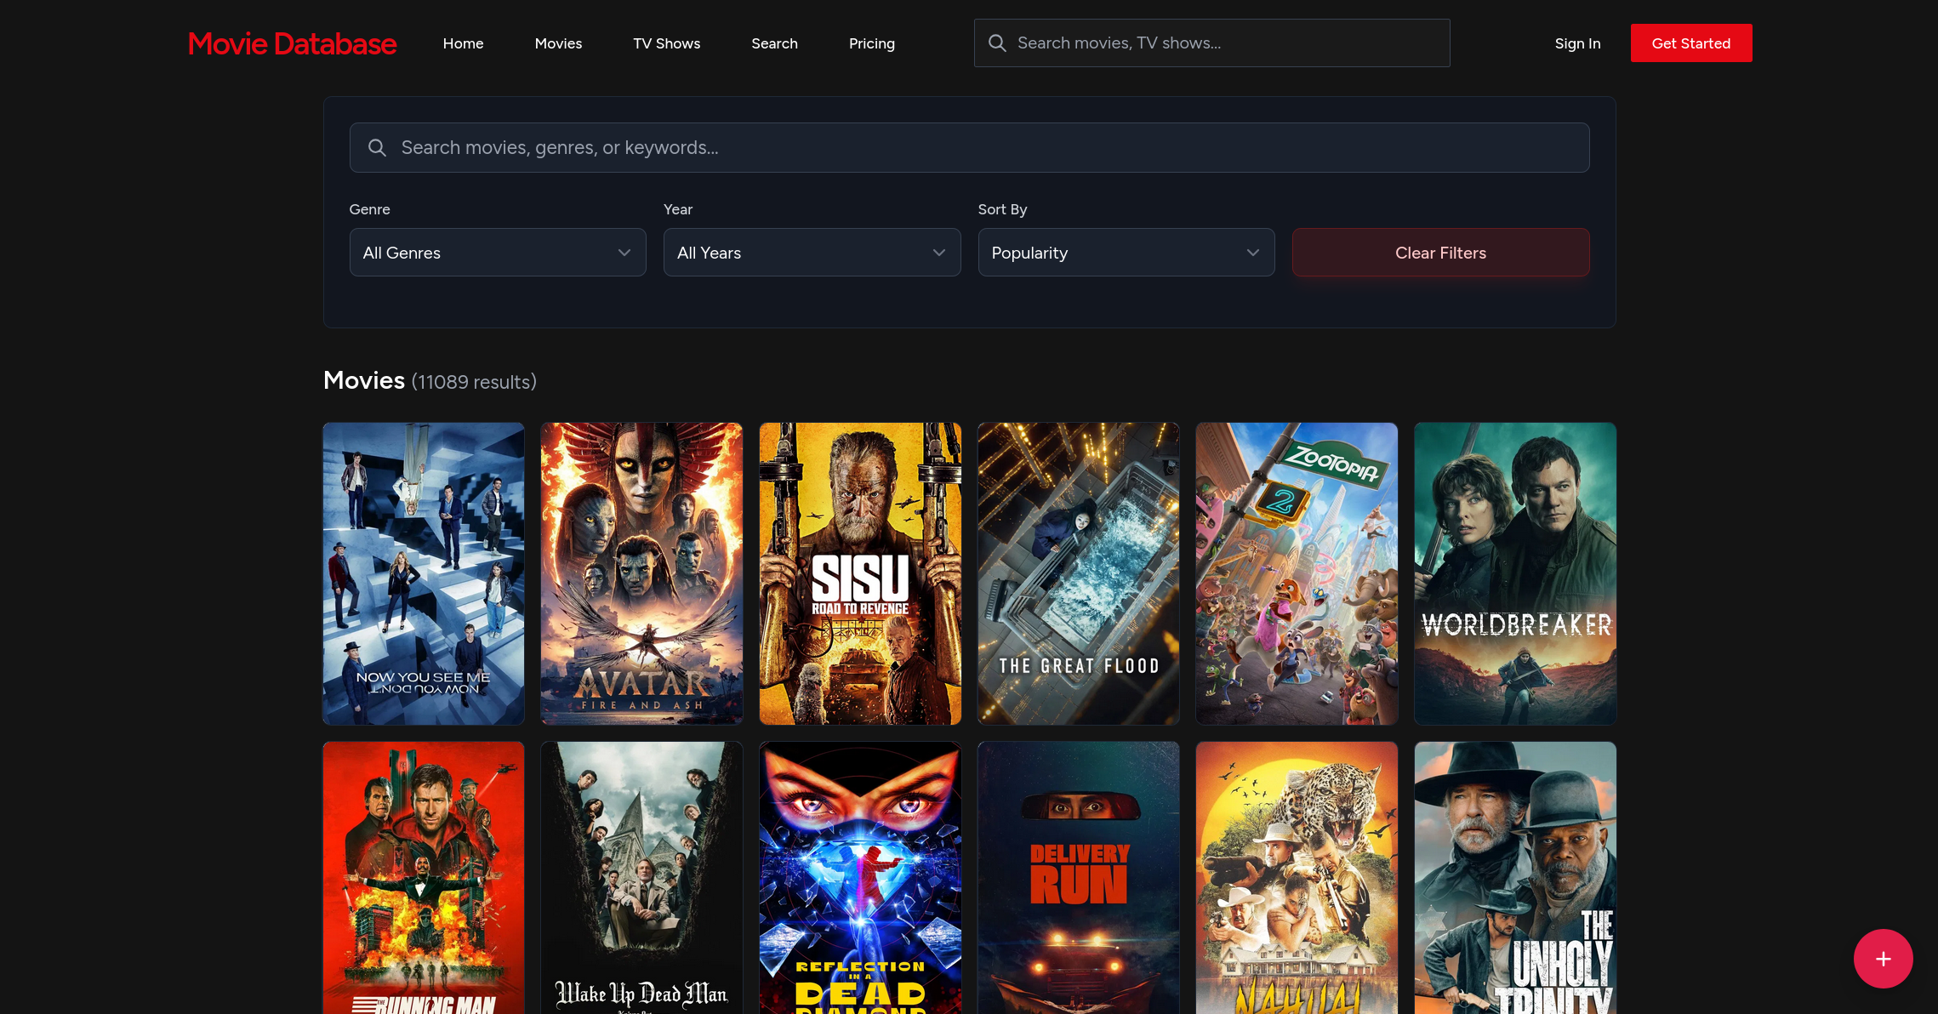Navigate to the Movies section
The width and height of the screenshot is (1938, 1014).
coord(558,43)
